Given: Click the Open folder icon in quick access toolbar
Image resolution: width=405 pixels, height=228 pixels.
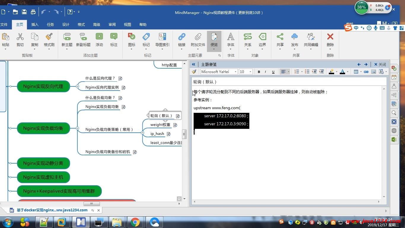Looking at the screenshot, I should click(15, 12).
